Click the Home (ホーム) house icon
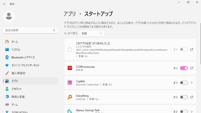Viewport: 201px width, 113px height. pyautogui.click(x=7, y=41)
